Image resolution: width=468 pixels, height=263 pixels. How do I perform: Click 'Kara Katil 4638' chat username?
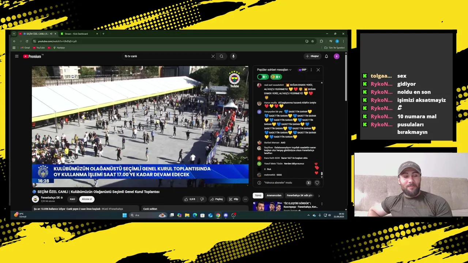[x=272, y=158]
